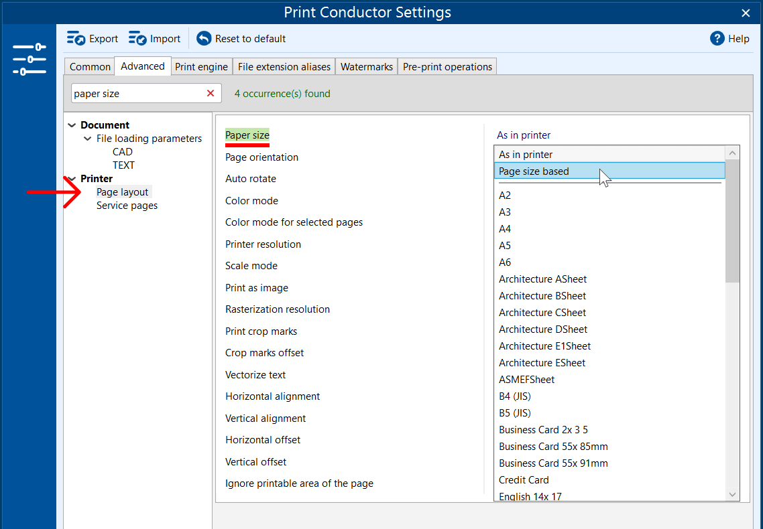Click the paper size search field
Image resolution: width=763 pixels, height=529 pixels.
pos(137,94)
